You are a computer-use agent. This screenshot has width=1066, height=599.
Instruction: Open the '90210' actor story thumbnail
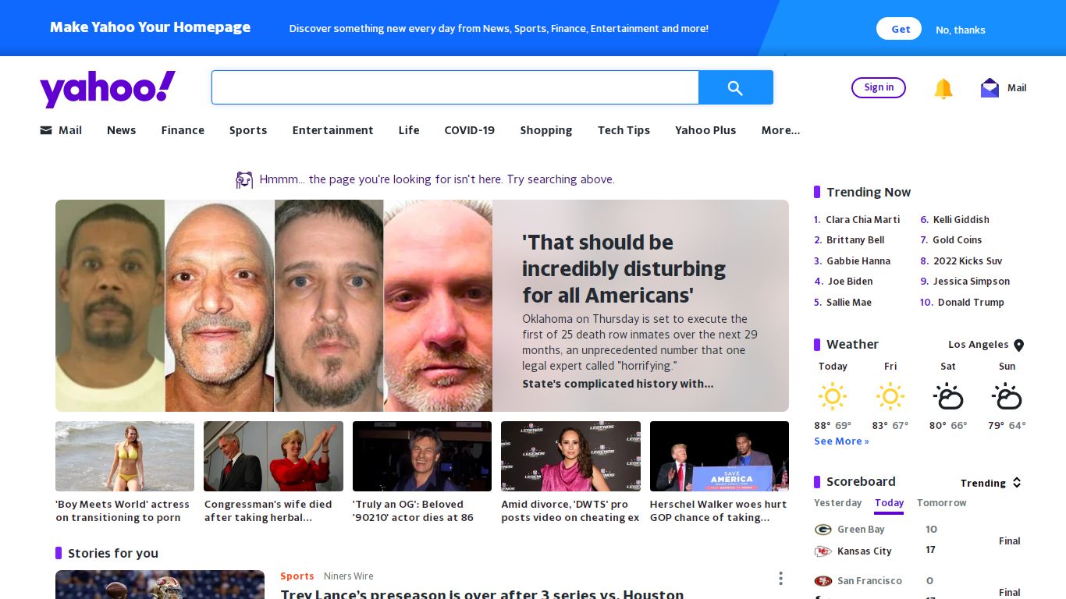[x=422, y=456]
